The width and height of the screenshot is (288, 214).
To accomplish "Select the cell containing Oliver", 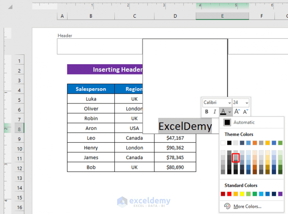I will click(91, 109).
